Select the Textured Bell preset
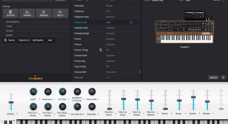This screenshot has height=124, width=228. pos(80,72)
